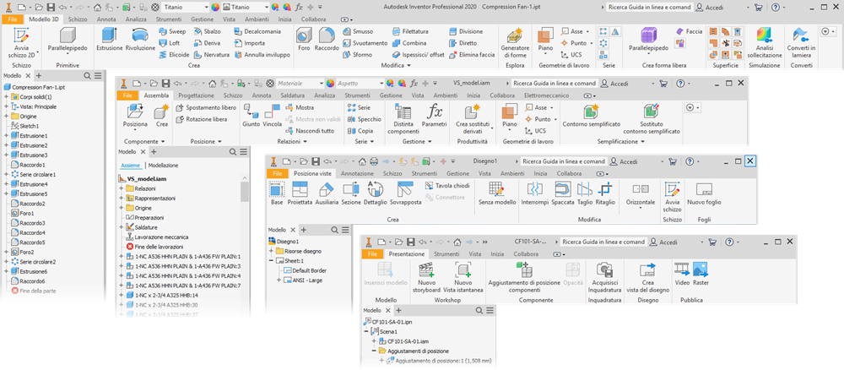
Task: Click the main window search help field
Action: coord(648,8)
